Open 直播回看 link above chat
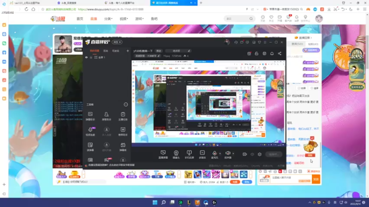The height and width of the screenshot is (207, 369). (304, 38)
